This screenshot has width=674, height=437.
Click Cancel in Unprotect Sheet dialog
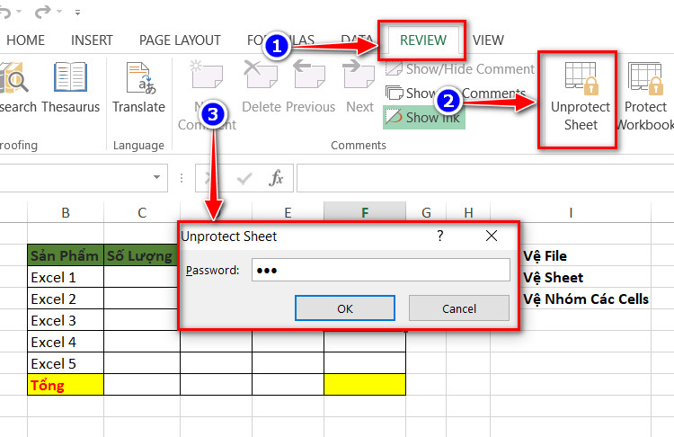point(459,308)
